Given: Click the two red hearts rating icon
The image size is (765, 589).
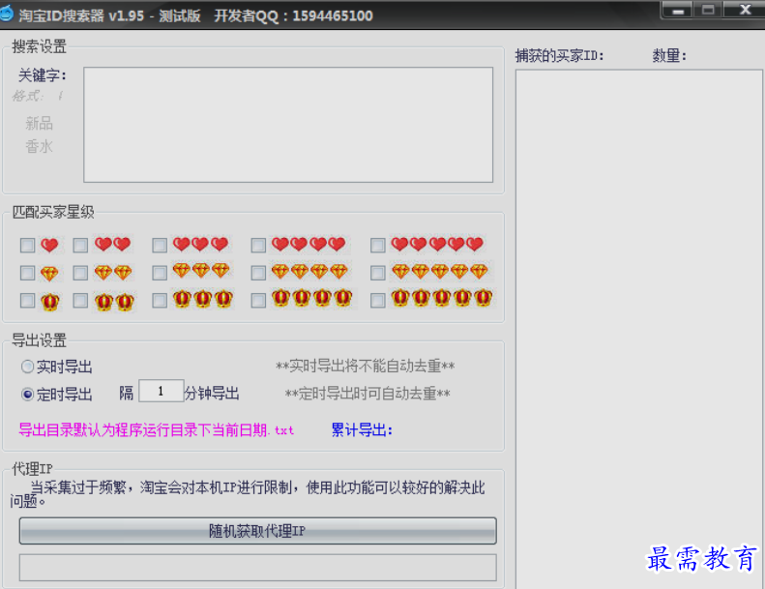Looking at the screenshot, I should 113,244.
